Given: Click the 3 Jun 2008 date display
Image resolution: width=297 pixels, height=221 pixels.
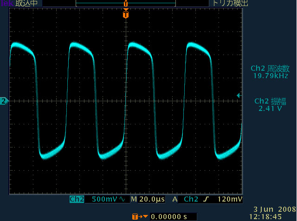Looking at the screenshot, I should point(272,209).
